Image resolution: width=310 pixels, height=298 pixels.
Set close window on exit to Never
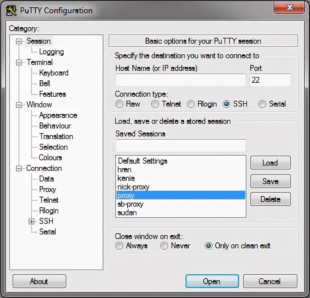(x=164, y=246)
